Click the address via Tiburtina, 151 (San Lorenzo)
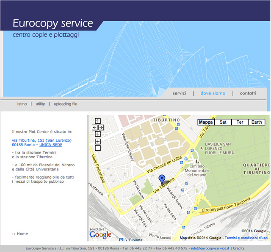The width and height of the screenshot is (271, 252). coord(41,141)
